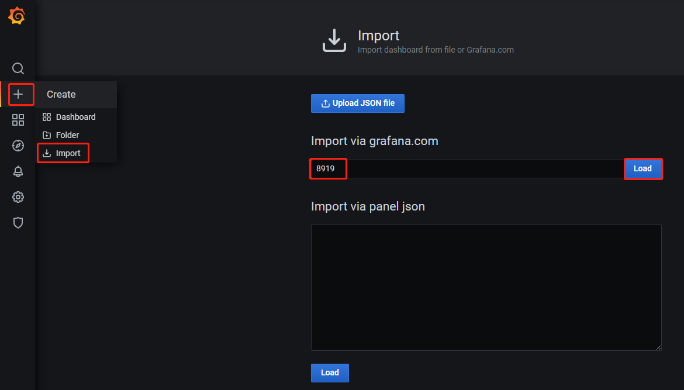The image size is (684, 390).
Task: Click the Import page title
Action: (x=378, y=36)
